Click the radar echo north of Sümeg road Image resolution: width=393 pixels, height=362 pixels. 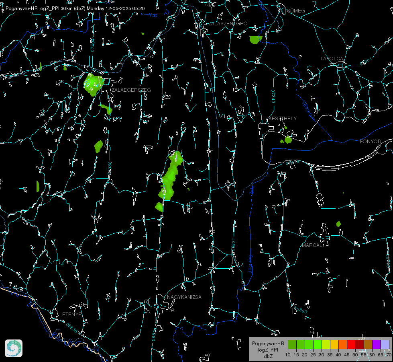[255, 40]
